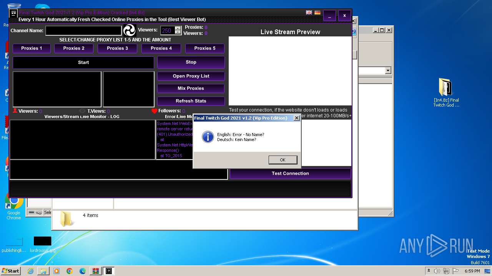Viewport: 492px width, 276px height.
Task: Open Microsoft Edge from the taskbar
Action: 83,271
